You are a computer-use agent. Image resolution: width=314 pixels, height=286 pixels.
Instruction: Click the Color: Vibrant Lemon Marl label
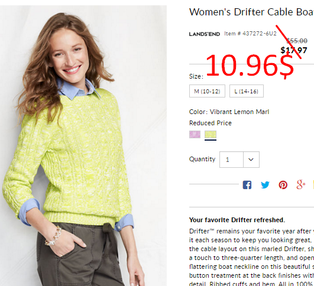click(x=229, y=112)
